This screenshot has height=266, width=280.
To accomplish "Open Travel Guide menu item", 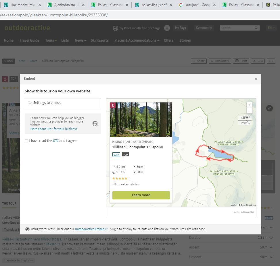I will coord(29,40).
